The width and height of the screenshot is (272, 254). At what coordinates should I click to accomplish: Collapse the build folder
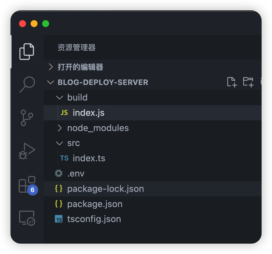click(x=77, y=97)
